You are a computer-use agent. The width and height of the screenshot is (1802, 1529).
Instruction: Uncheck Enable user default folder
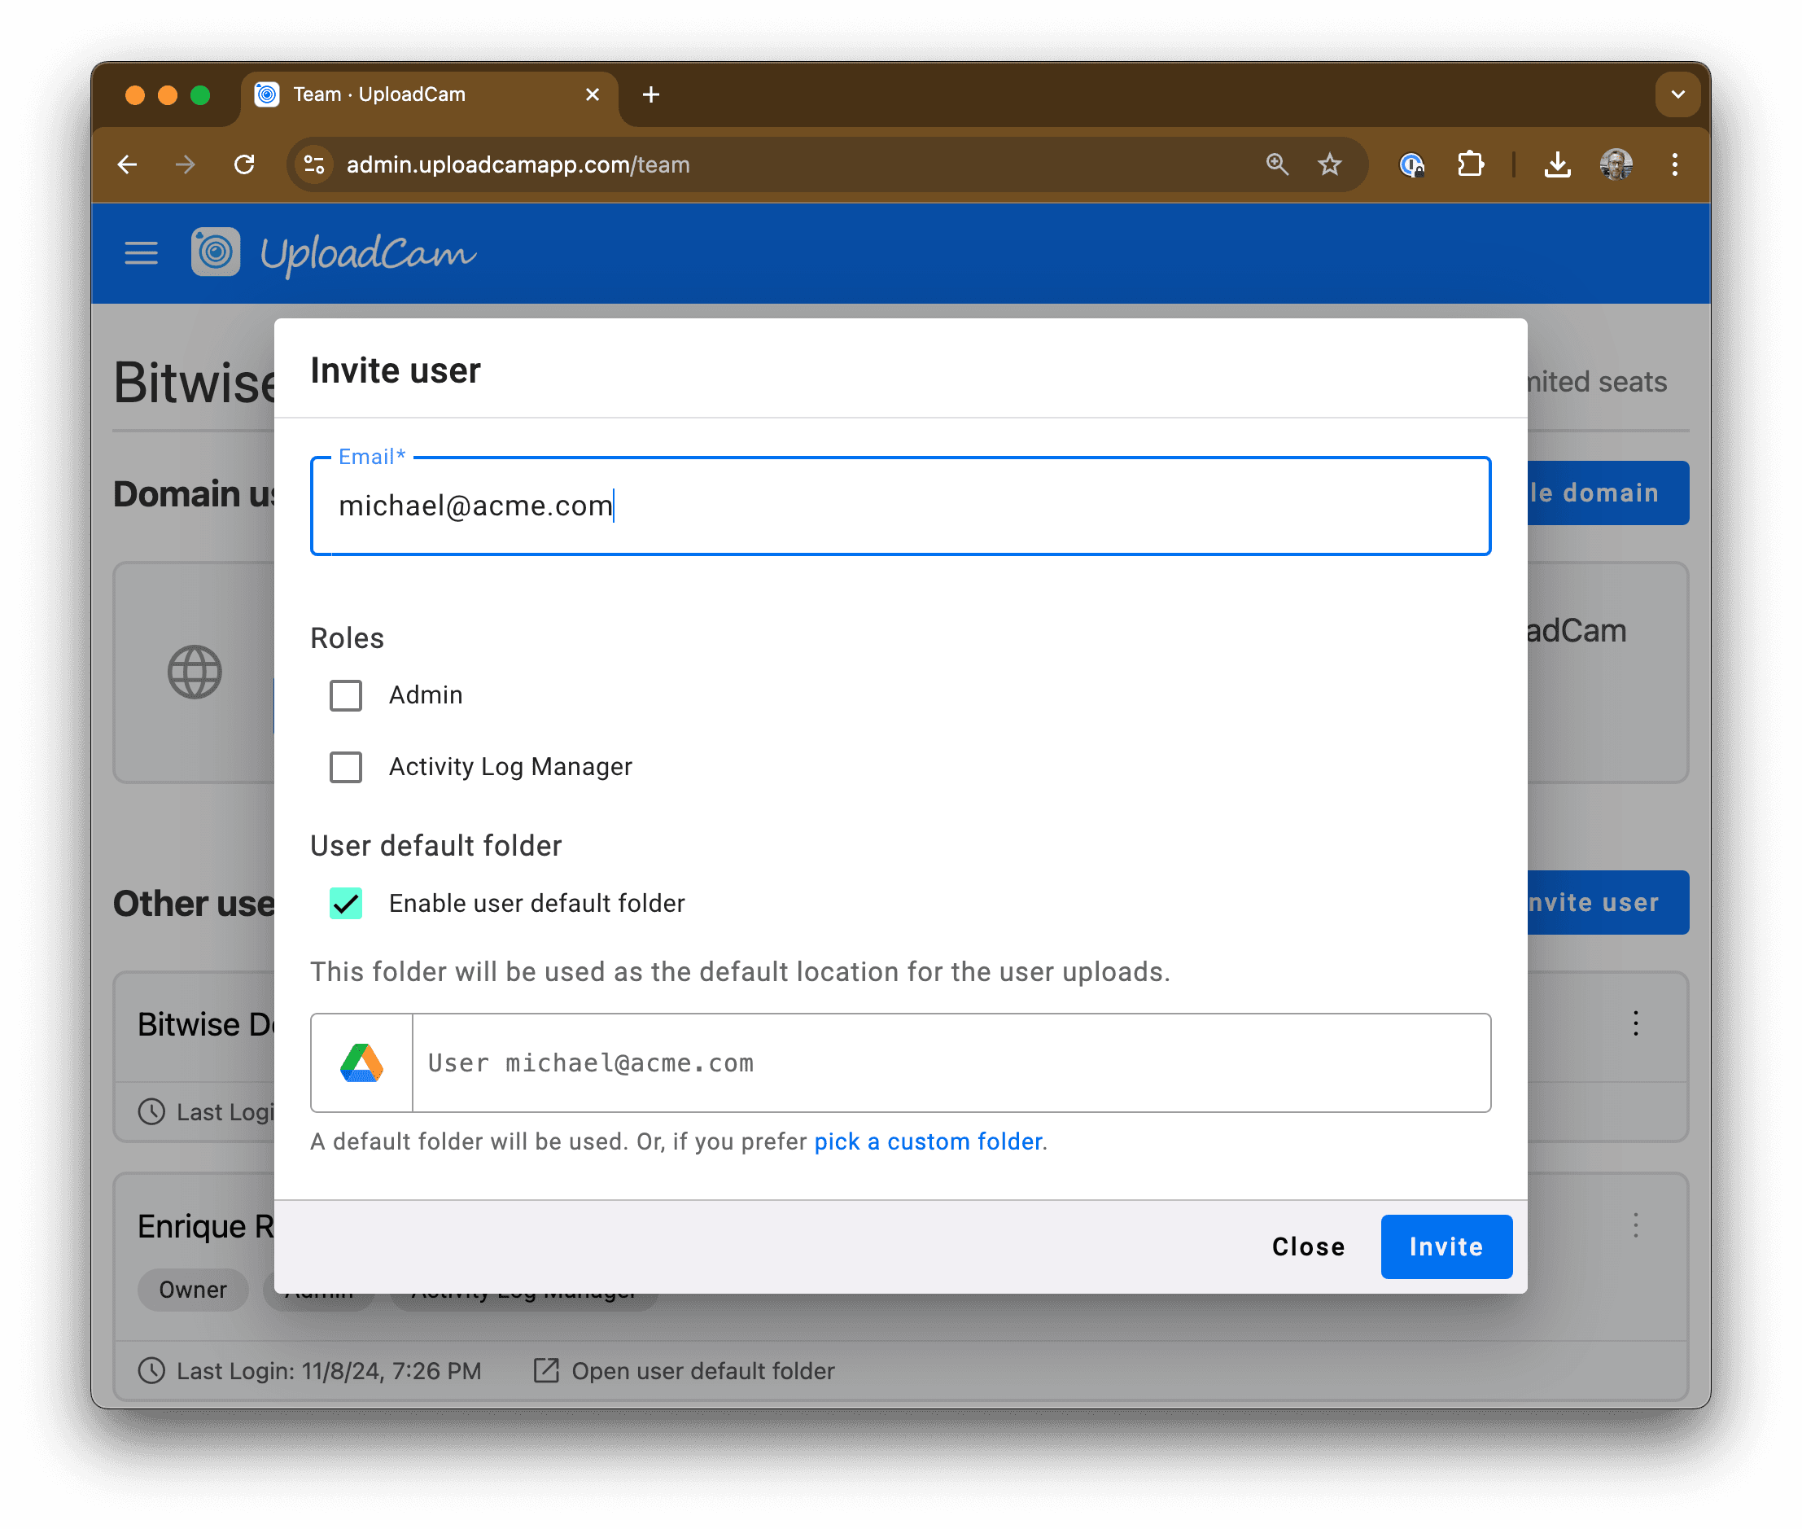[x=346, y=903]
